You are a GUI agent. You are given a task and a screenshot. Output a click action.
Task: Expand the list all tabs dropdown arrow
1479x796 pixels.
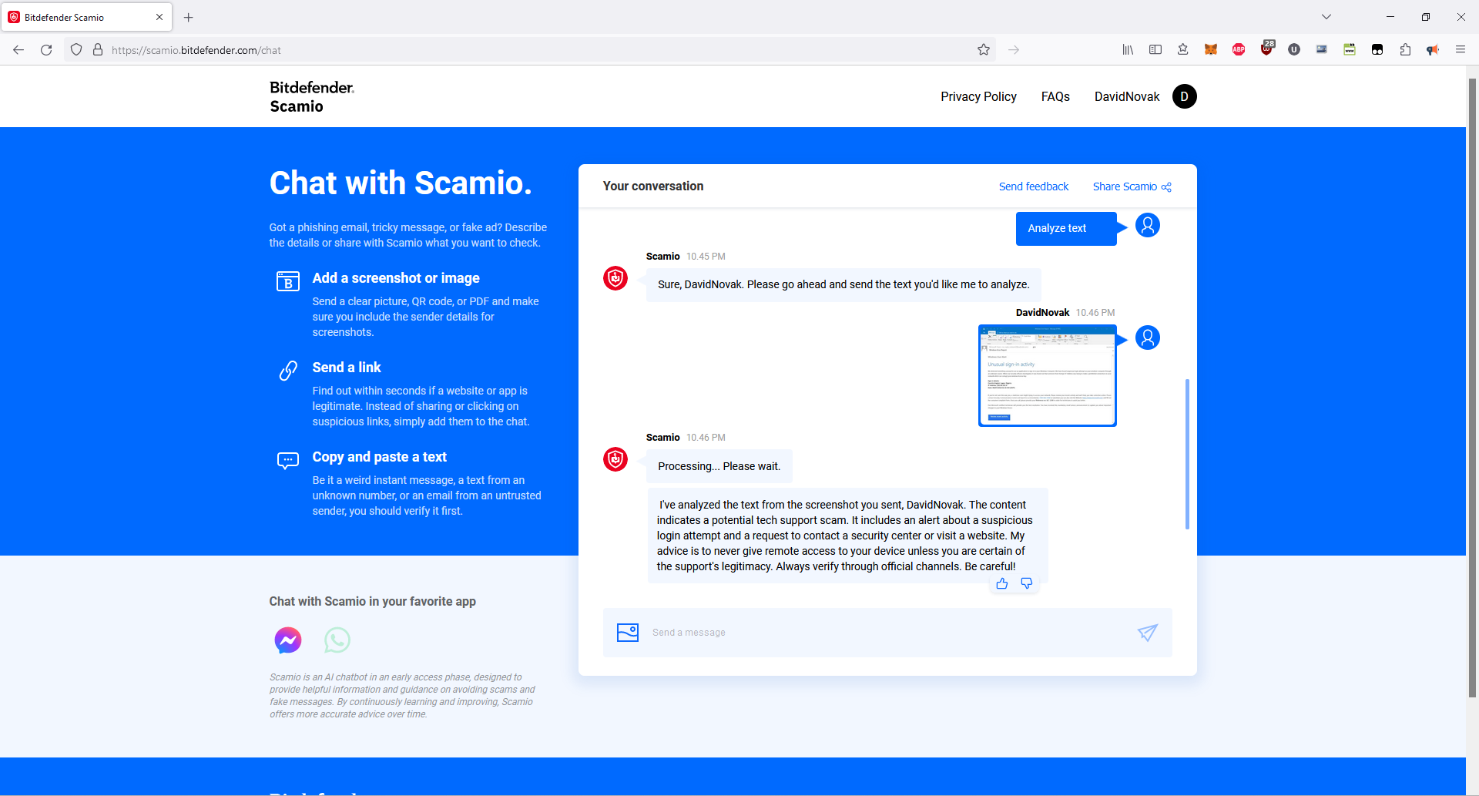(1326, 17)
